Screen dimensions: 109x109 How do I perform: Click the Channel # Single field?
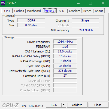[85, 20]
